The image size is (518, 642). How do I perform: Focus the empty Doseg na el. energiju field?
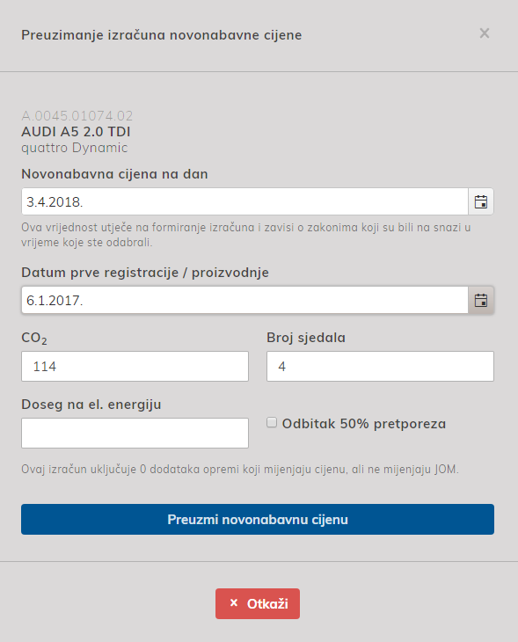click(x=135, y=433)
